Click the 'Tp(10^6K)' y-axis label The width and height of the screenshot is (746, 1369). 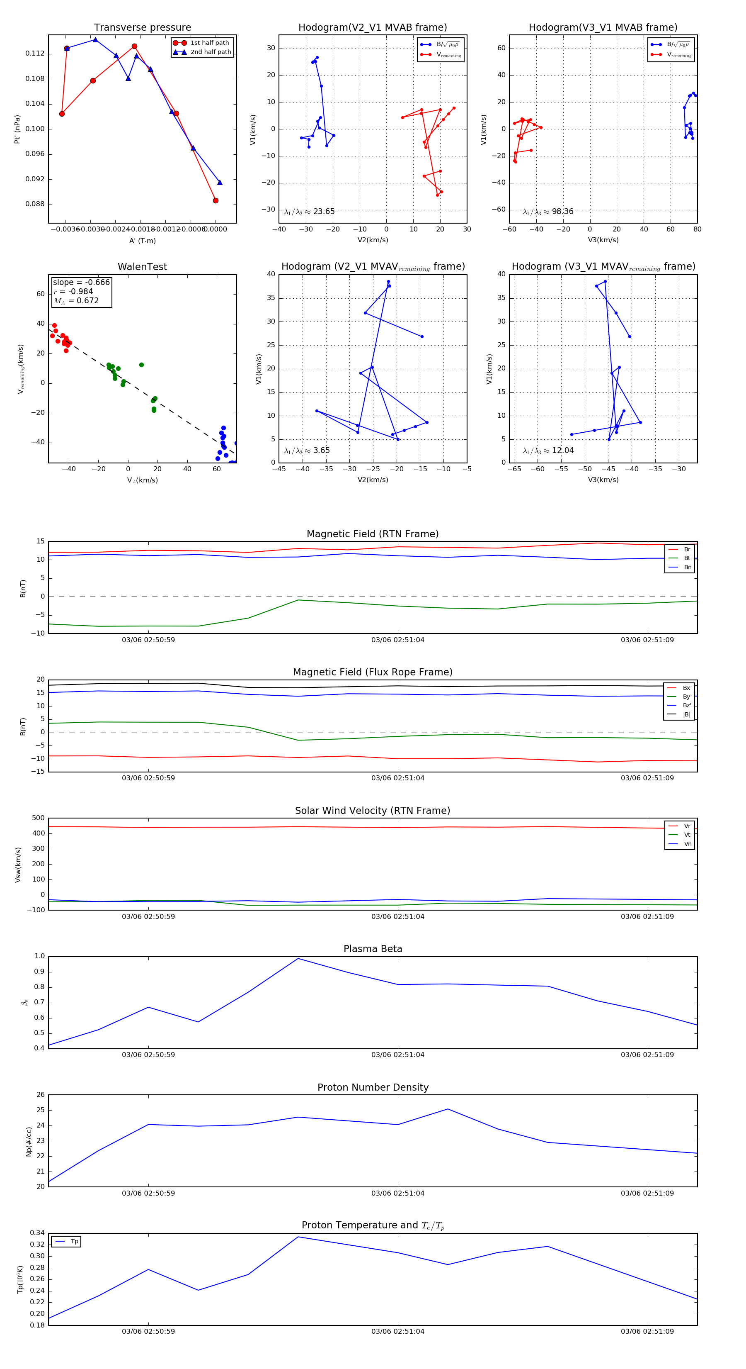(20, 1280)
